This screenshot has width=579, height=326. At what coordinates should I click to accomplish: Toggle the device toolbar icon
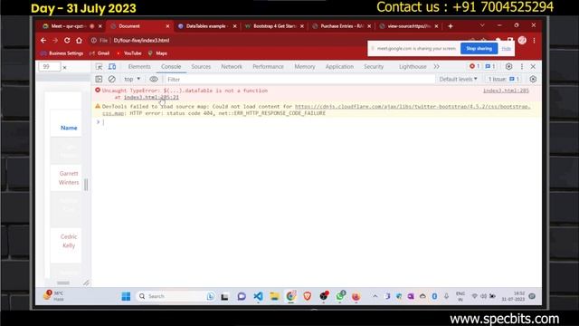point(112,66)
